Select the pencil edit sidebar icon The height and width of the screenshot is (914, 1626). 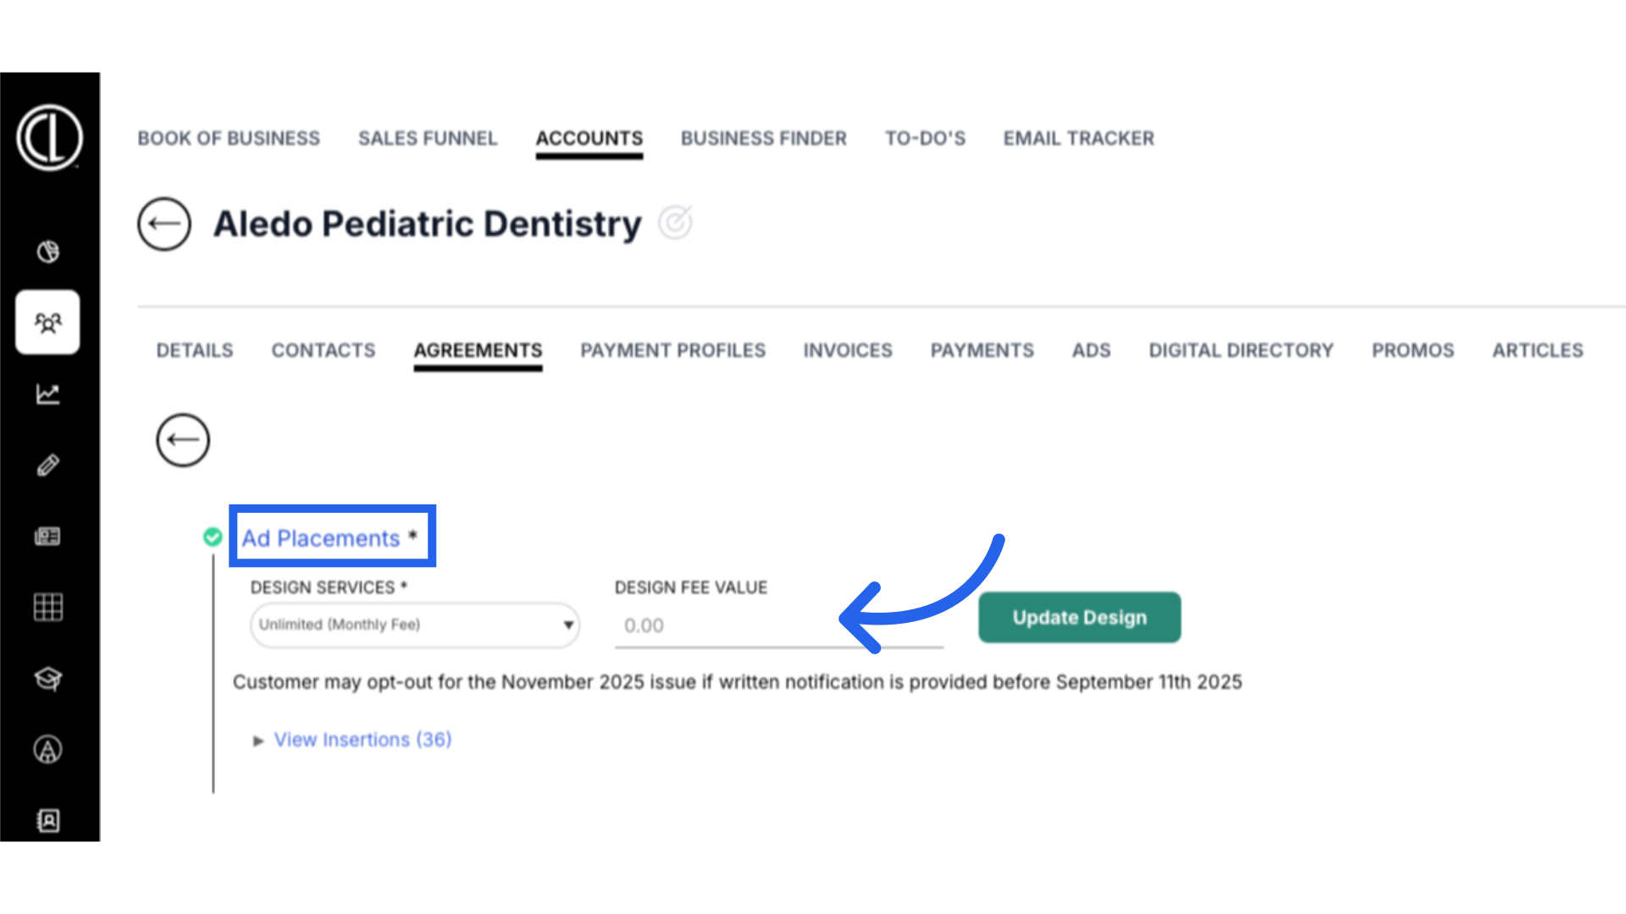[x=47, y=465]
